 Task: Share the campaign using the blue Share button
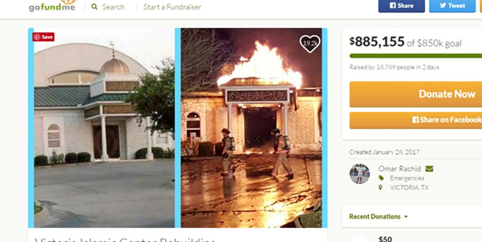point(402,6)
